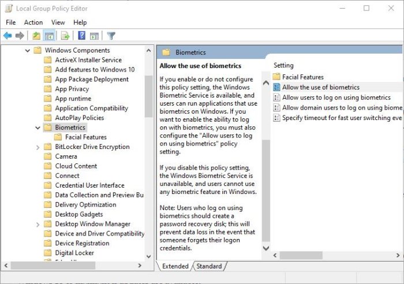Select 'Specify timeout for fast user switching' setting
Viewport: 404px width, 284px height.
point(342,118)
